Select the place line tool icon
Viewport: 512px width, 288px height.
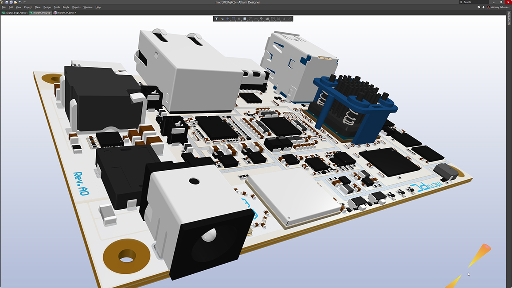coord(290,19)
